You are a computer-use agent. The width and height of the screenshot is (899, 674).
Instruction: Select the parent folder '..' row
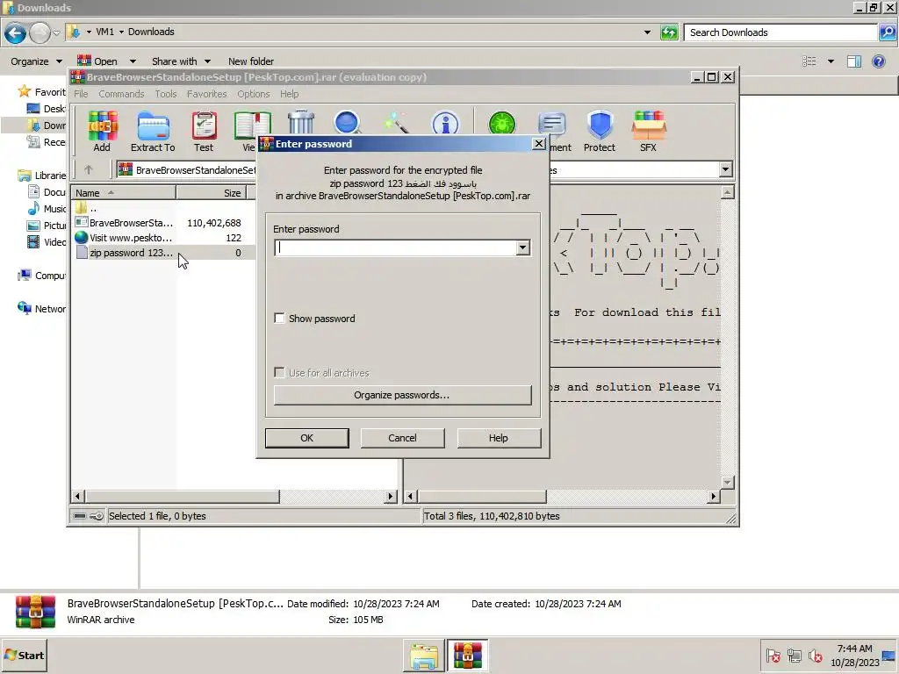(164, 208)
